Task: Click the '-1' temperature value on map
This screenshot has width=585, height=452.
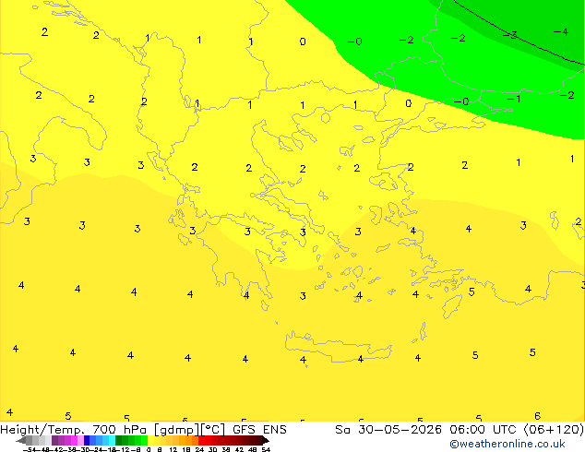Action: pos(514,99)
